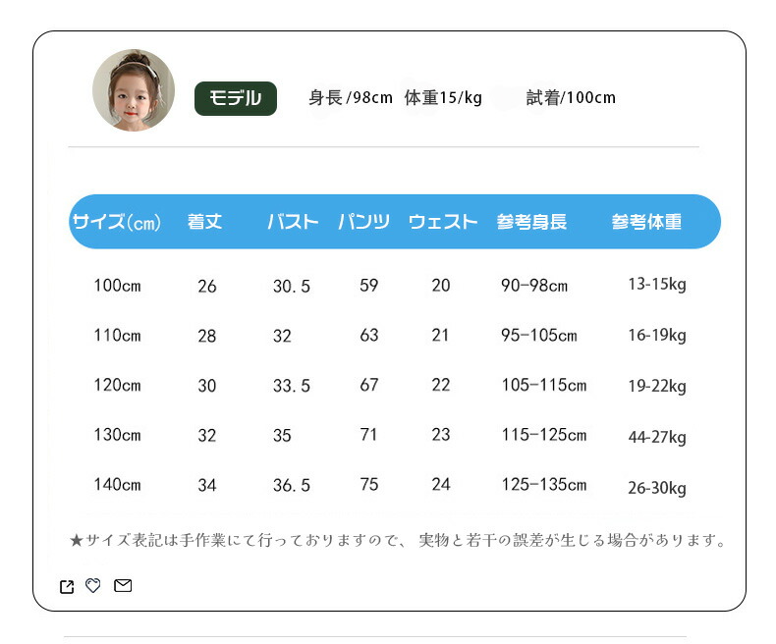Click the green モデル badge
This screenshot has height=644, width=776.
[236, 98]
